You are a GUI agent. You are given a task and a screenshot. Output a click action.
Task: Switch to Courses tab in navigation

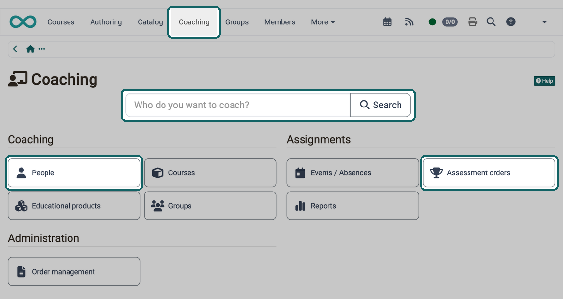pyautogui.click(x=61, y=22)
